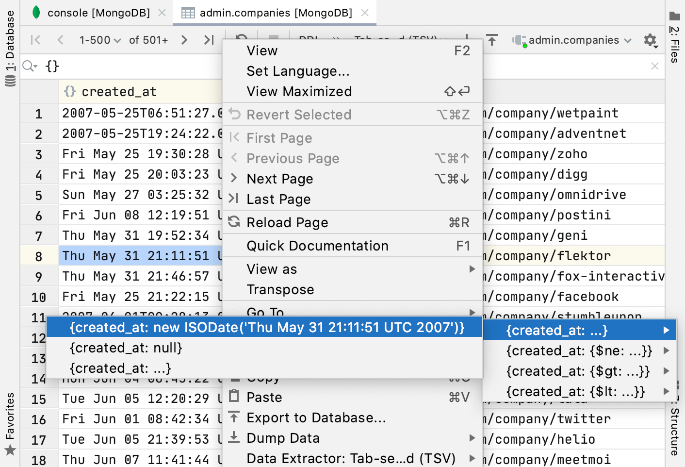Open admin.companies target dropdown
Viewport: 685px width, 467px height.
(572, 40)
